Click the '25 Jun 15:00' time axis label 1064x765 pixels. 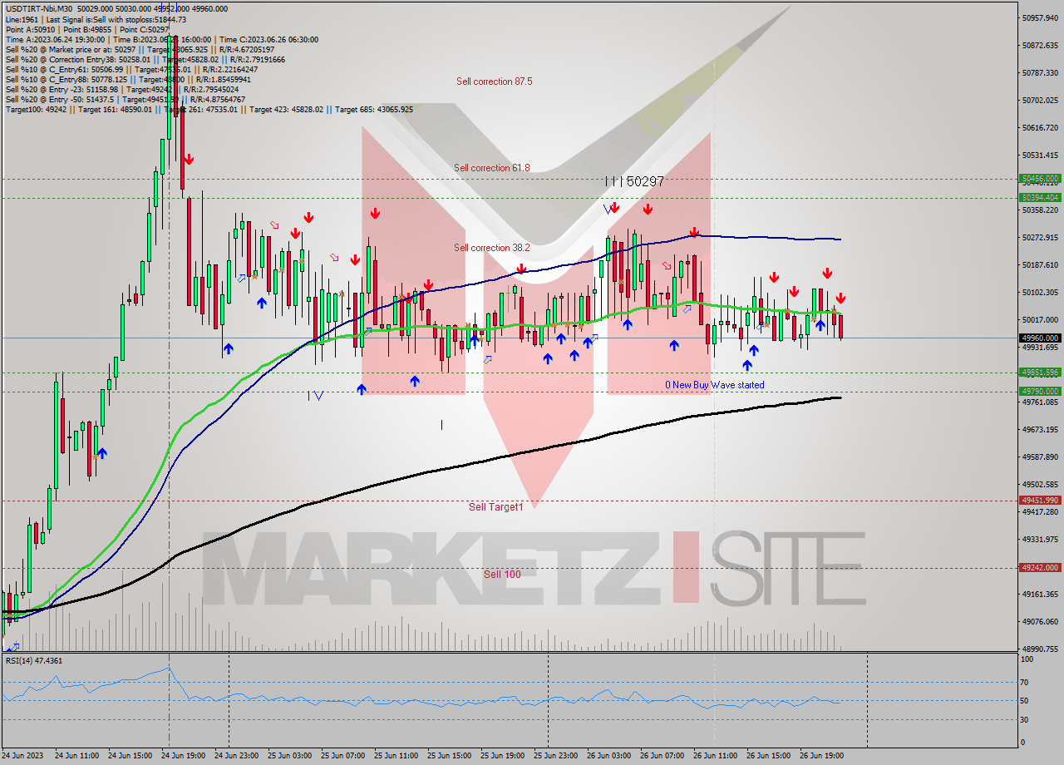coord(448,756)
